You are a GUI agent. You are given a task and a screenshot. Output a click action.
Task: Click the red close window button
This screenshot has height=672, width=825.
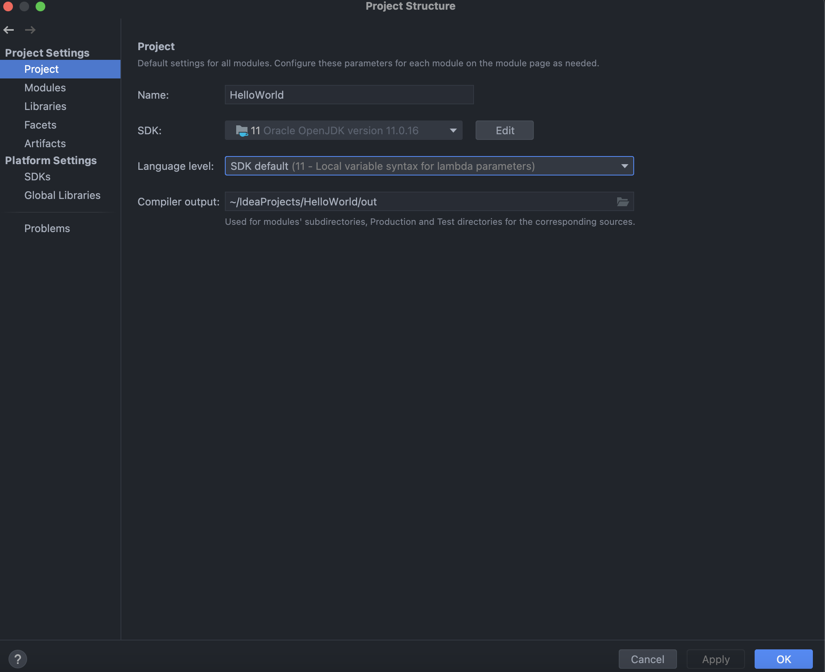[8, 6]
